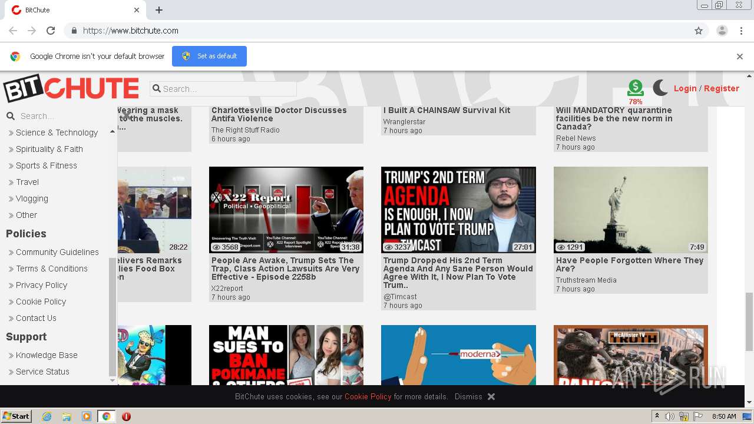Viewport: 754px width, 424px height.
Task: Open Community Guidelines in sidebar
Action: tap(57, 252)
